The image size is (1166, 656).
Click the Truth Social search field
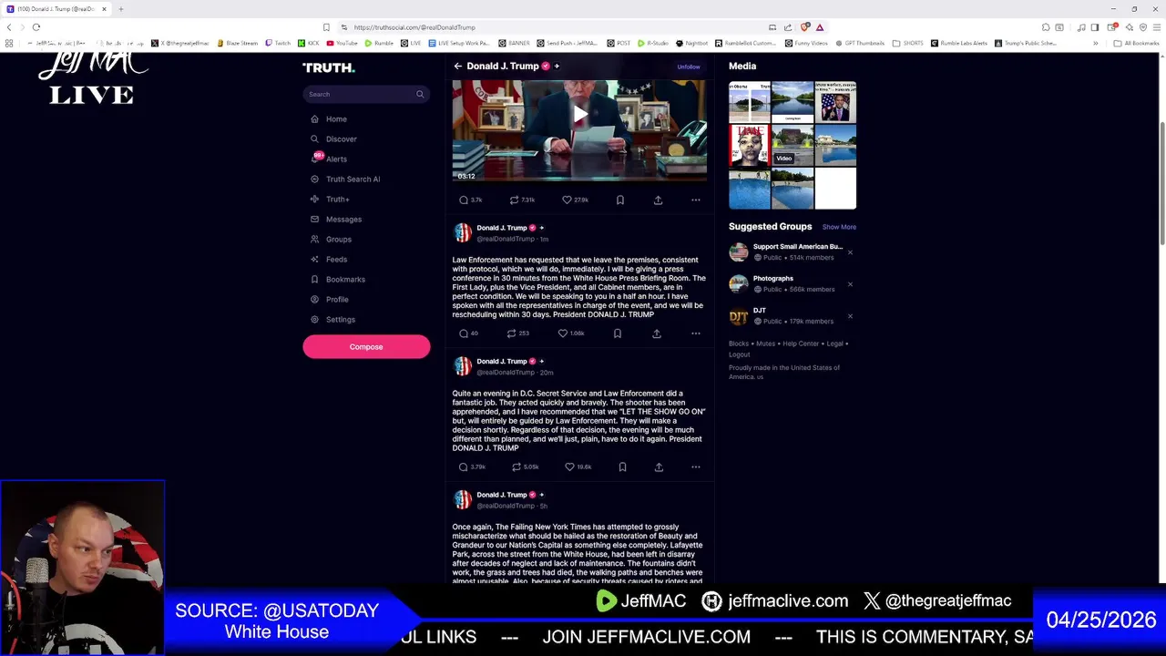(366, 94)
